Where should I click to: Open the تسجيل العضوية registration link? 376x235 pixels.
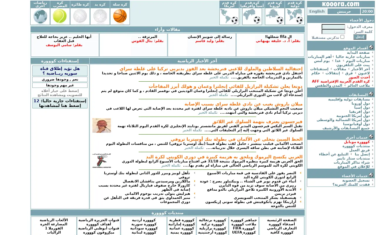(x=356, y=180)
